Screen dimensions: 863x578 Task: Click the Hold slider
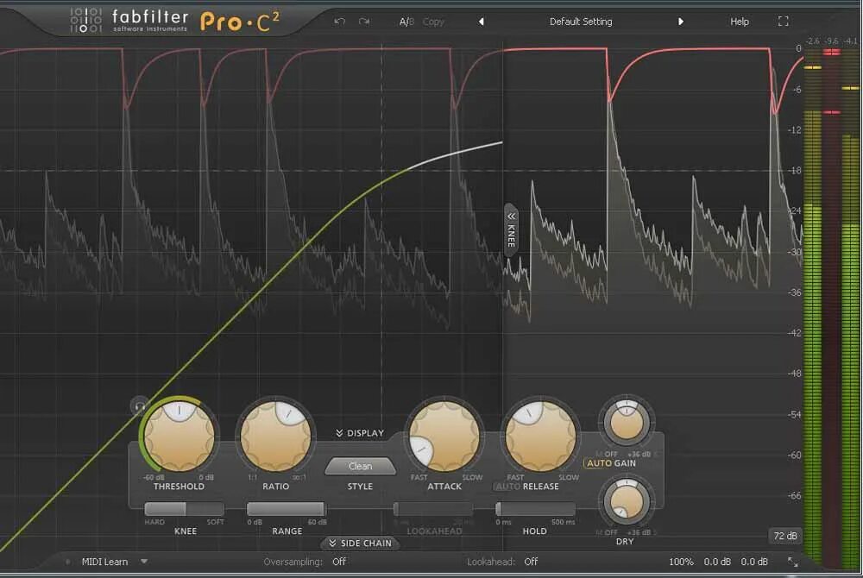tap(535, 509)
